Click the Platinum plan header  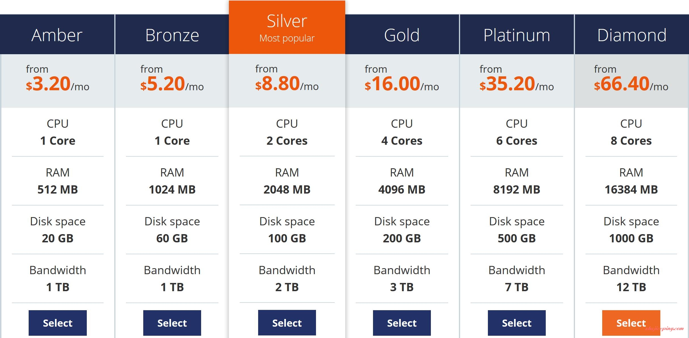tap(517, 35)
